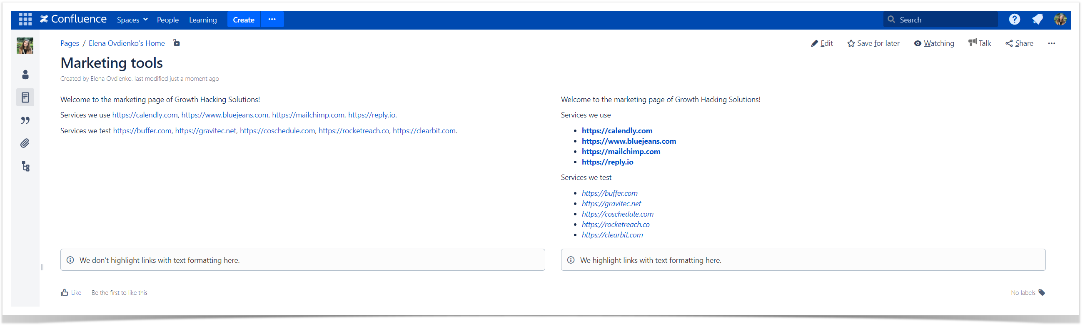Click the sidebar collapse handle
This screenshot has height=327, width=1085.
pyautogui.click(x=42, y=267)
